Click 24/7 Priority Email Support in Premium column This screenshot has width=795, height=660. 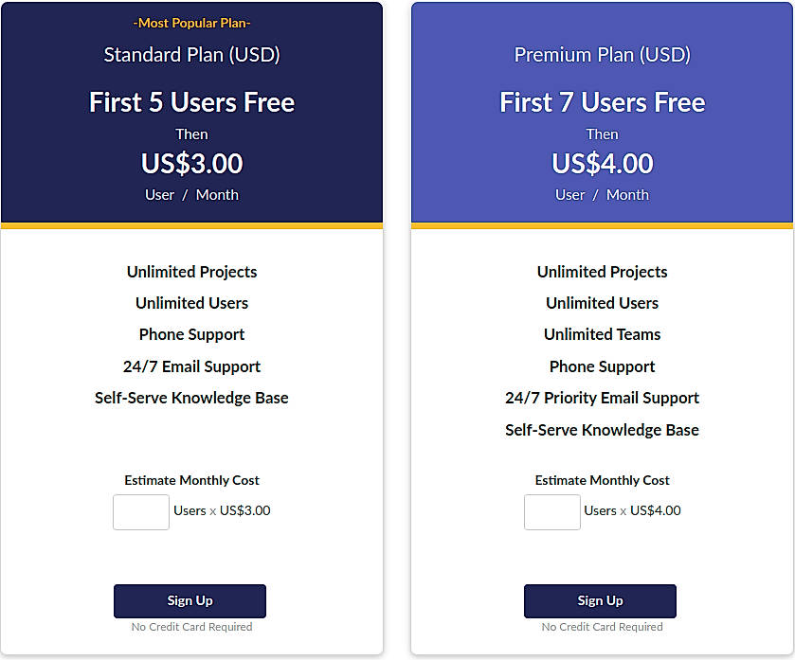(x=602, y=398)
